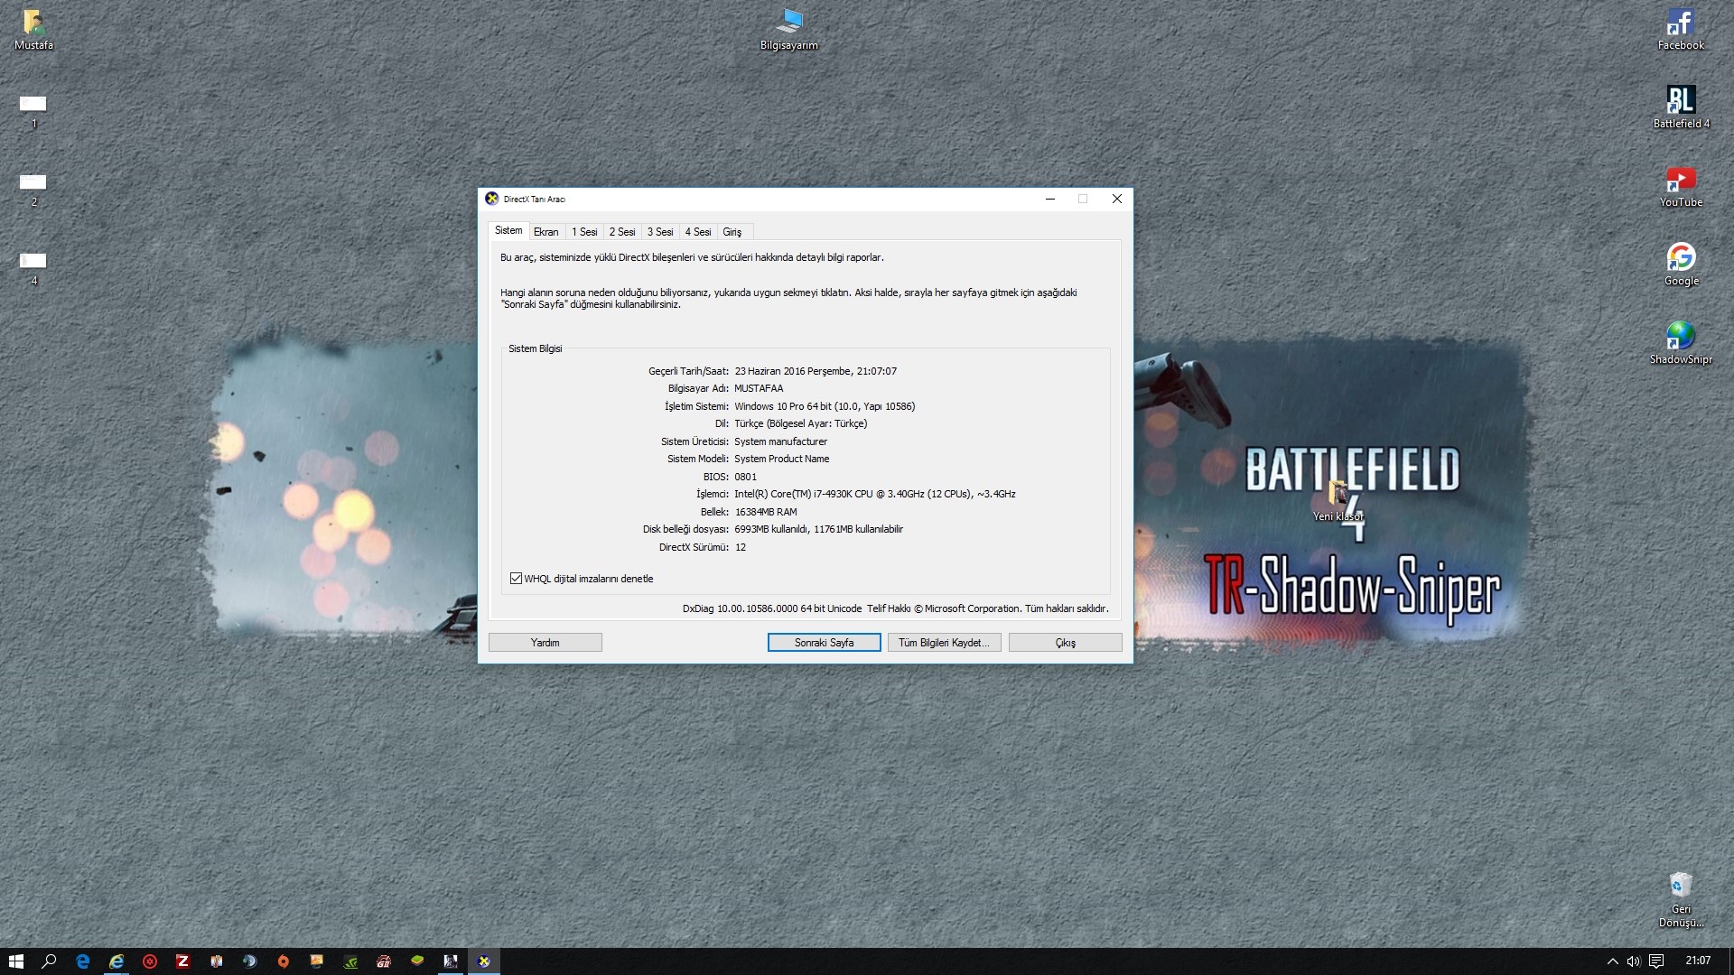Open Internet Explorer from taskbar
The image size is (1734, 975).
(117, 961)
